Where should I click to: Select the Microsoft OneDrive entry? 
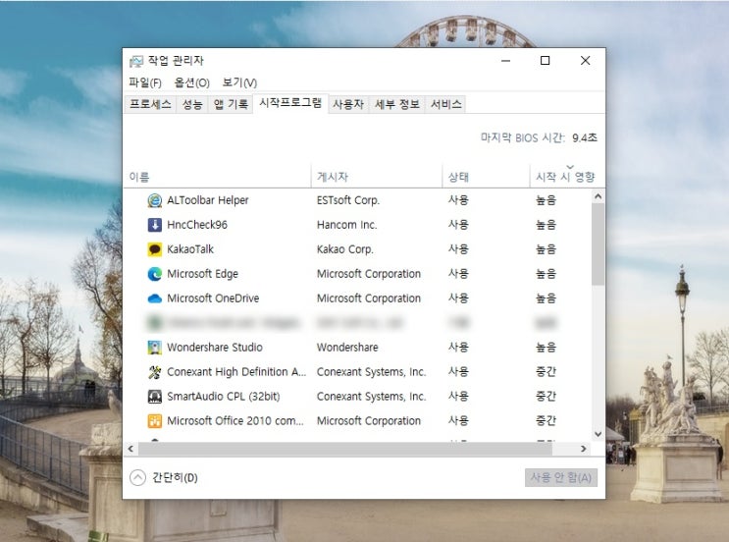(213, 298)
